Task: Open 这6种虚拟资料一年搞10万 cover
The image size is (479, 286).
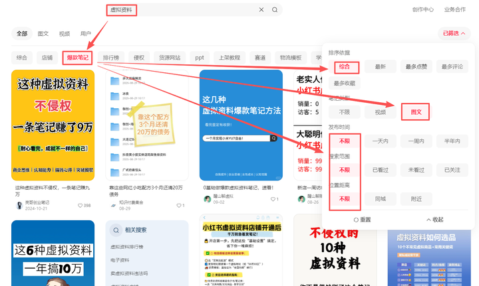Action: [x=53, y=253]
